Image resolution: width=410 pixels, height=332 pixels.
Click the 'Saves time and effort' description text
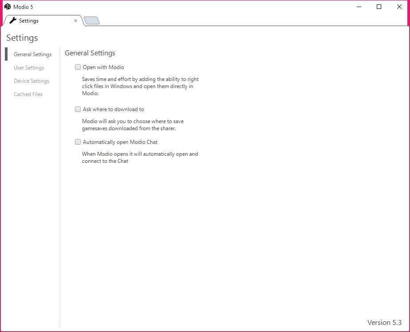tap(141, 86)
